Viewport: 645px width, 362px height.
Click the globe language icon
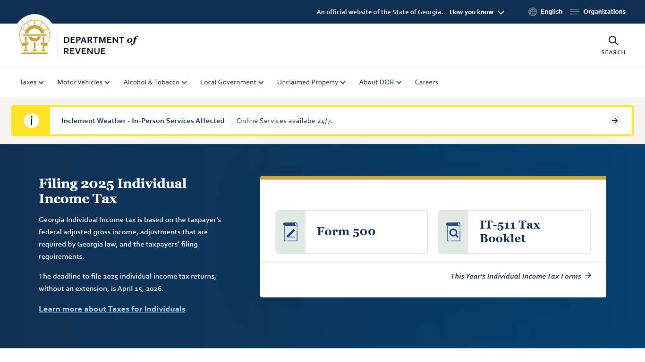[532, 12]
